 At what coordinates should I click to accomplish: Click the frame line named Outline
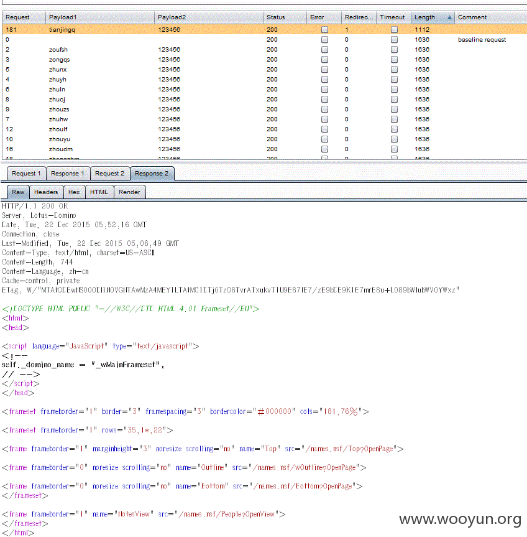click(184, 468)
